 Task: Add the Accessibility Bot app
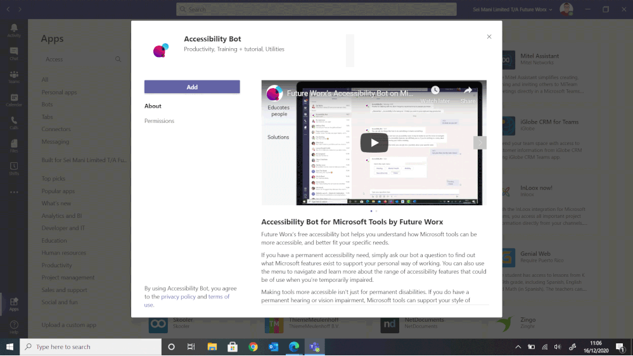(x=192, y=87)
